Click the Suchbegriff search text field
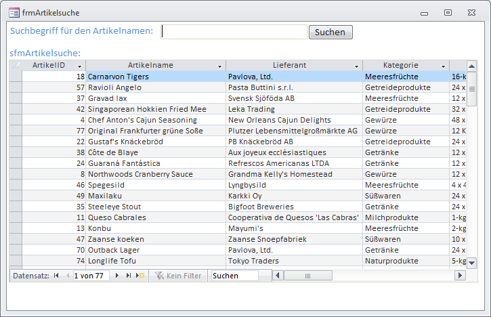 tap(234, 32)
